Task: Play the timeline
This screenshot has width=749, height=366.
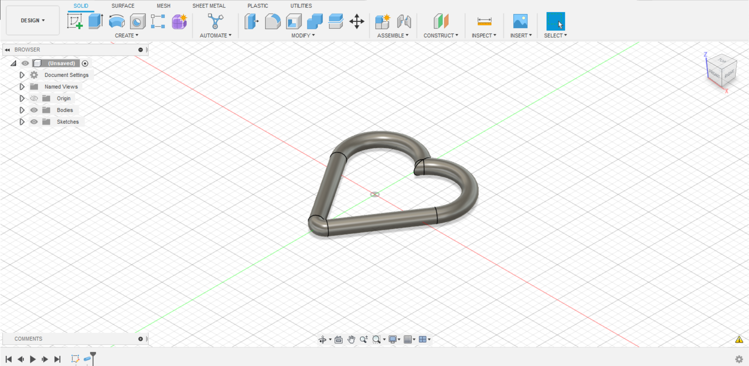Action: click(33, 359)
